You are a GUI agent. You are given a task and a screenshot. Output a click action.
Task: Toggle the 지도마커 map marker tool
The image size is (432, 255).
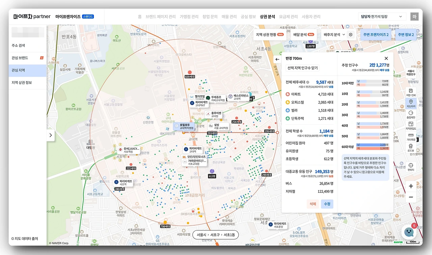[x=411, y=103]
